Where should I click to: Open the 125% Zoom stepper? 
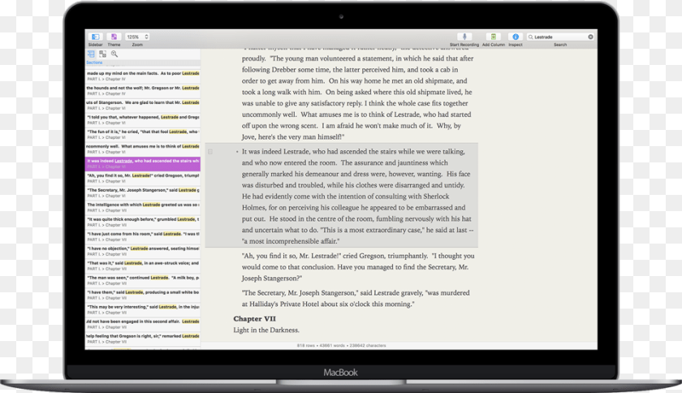click(x=137, y=37)
